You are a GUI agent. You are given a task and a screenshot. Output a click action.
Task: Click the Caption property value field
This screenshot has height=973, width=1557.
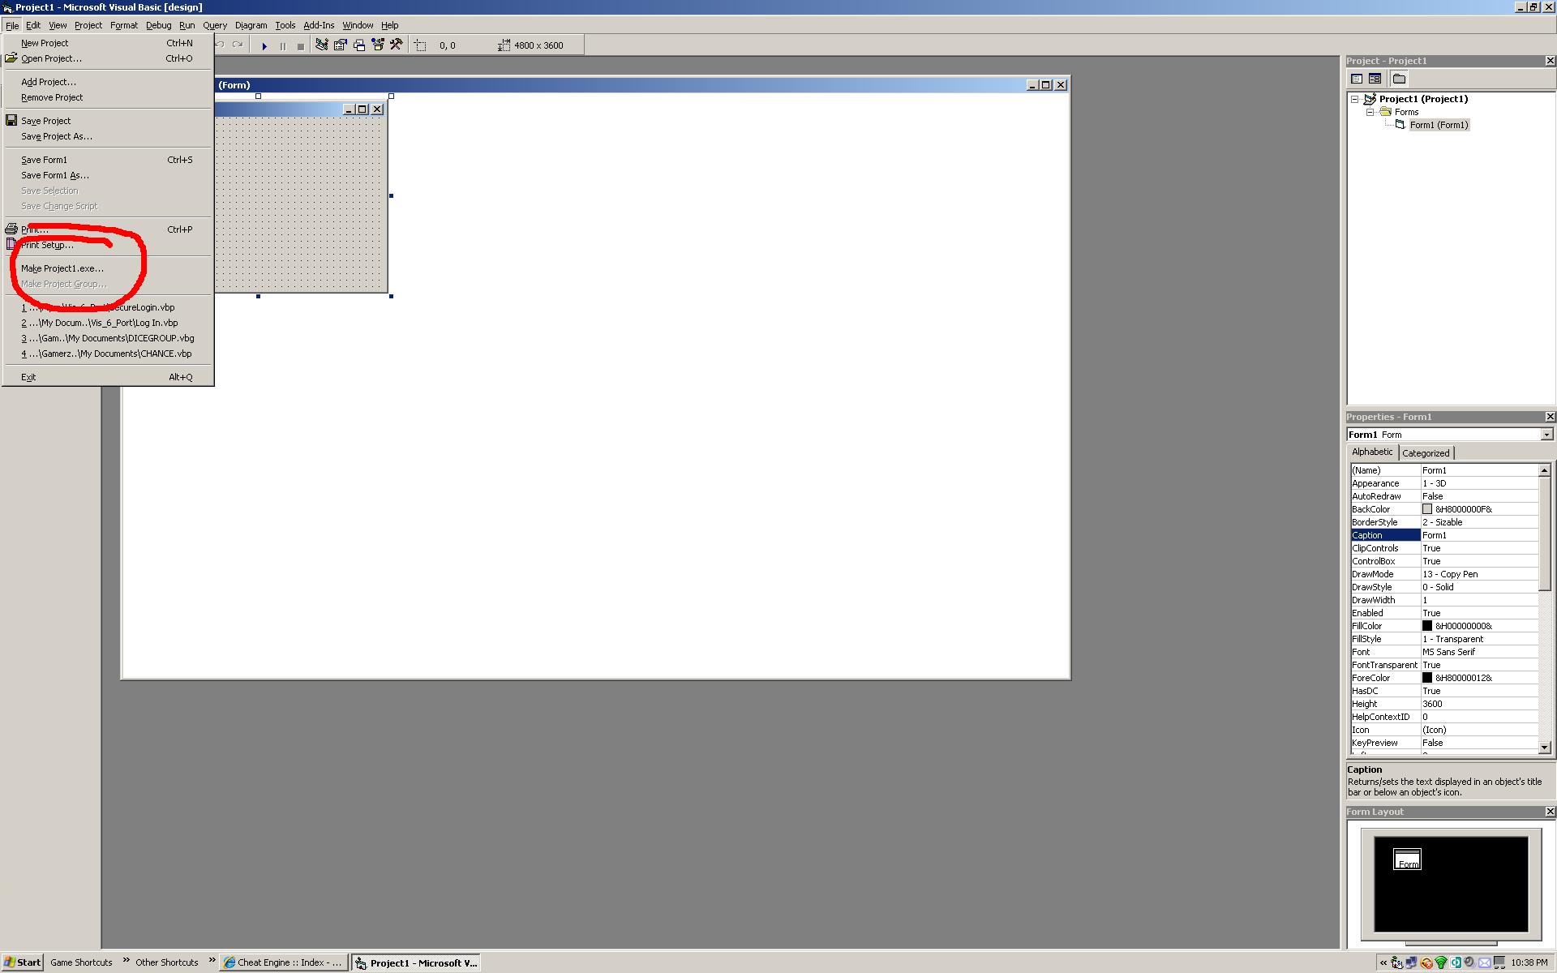coord(1479,535)
